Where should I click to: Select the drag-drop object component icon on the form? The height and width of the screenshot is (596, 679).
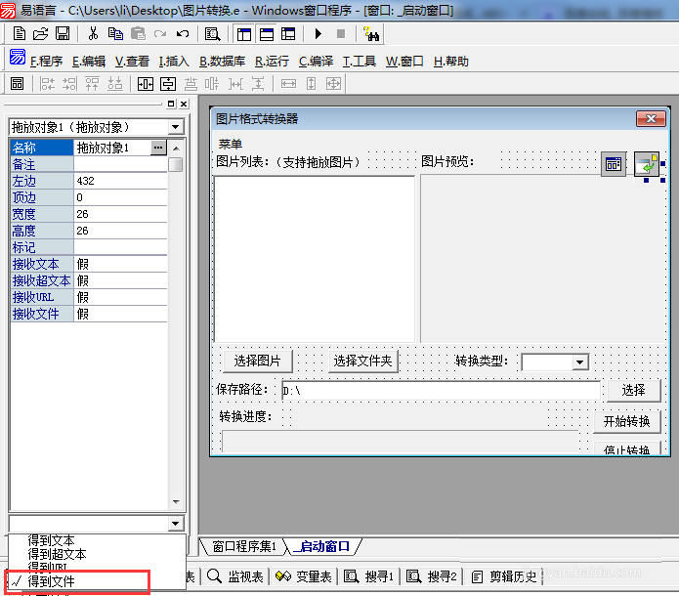click(x=647, y=164)
